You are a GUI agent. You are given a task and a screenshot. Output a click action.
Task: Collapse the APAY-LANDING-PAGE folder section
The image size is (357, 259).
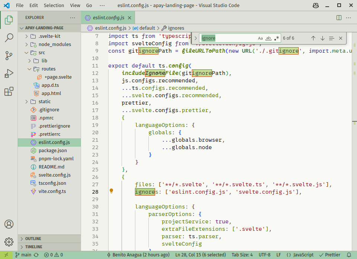[x=49, y=28]
